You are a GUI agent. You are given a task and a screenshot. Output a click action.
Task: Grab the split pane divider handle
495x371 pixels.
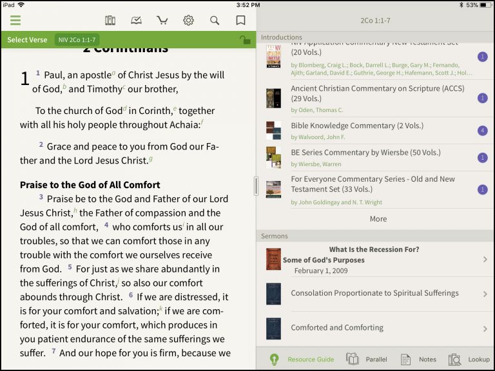[256, 185]
